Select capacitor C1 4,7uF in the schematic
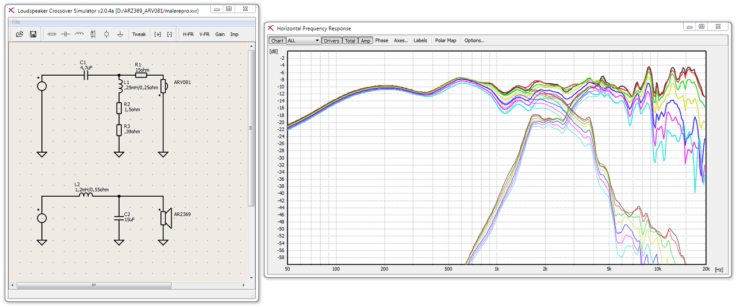Screen dimensions: 736x307 click(x=86, y=75)
